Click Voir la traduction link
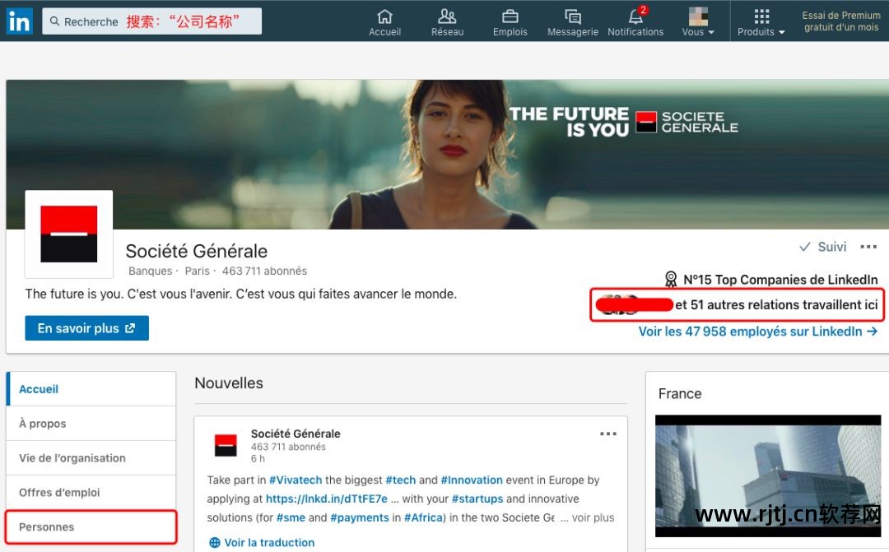Viewport: 889px width, 552px height. 262,542
